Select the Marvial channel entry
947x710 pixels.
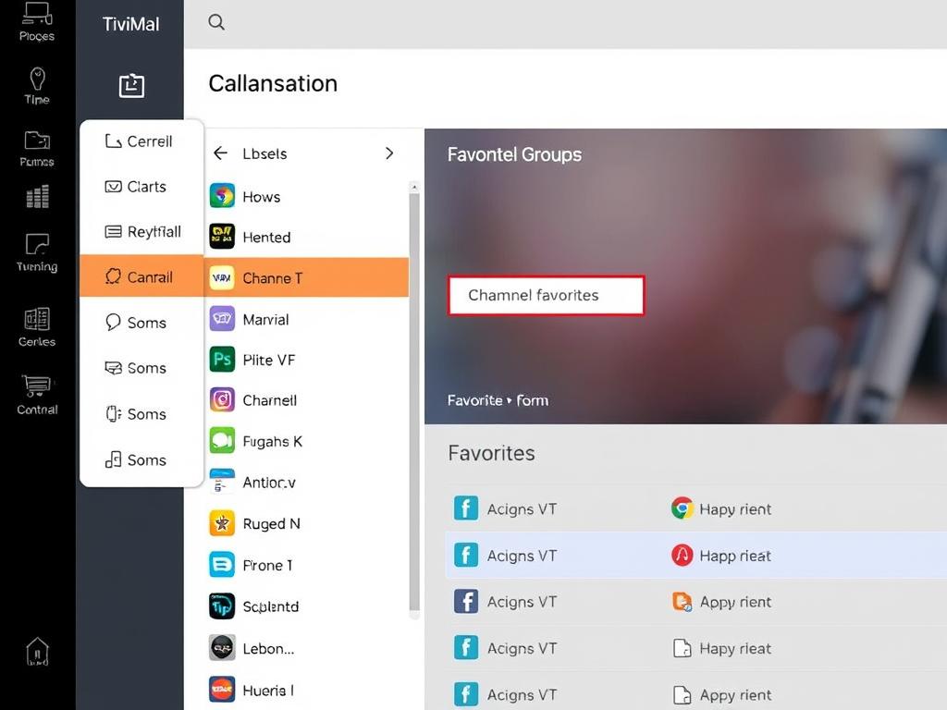pos(268,318)
